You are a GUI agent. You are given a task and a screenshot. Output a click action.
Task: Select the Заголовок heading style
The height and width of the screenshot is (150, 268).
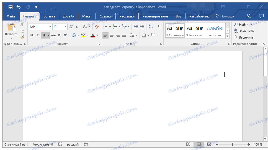click(215, 31)
